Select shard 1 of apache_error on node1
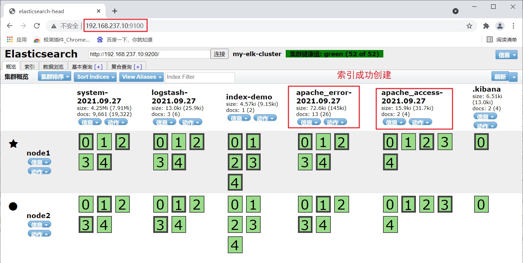Image resolution: width=523 pixels, height=263 pixels. tap(323, 142)
